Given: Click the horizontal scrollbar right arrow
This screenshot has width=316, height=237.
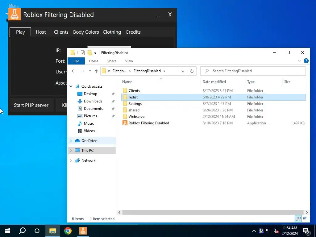Looking at the screenshot, I should pyautogui.click(x=307, y=212).
